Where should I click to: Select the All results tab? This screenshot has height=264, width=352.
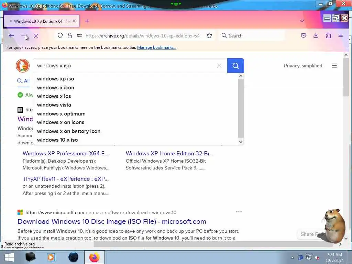click(23, 81)
